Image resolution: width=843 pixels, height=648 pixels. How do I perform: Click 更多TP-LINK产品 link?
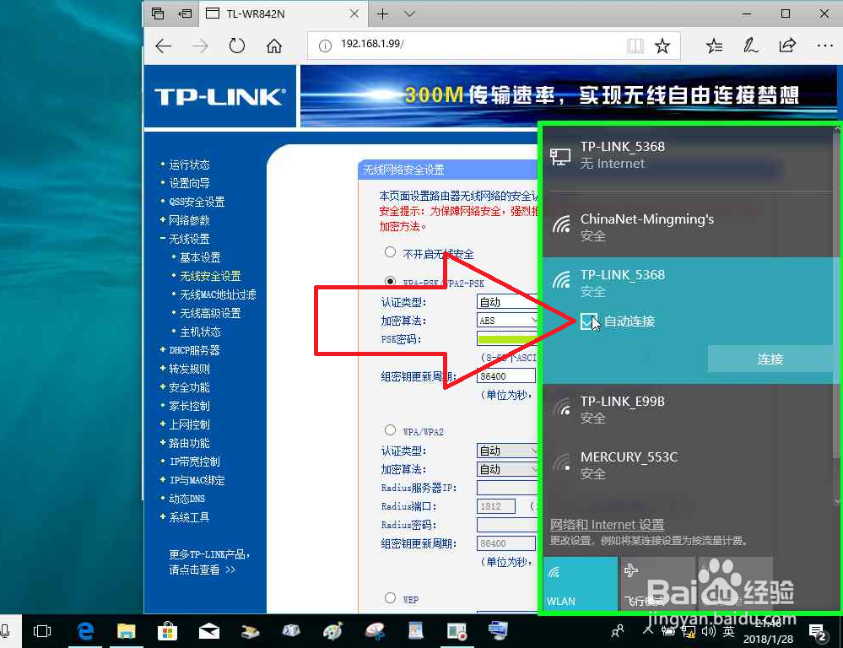209,561
